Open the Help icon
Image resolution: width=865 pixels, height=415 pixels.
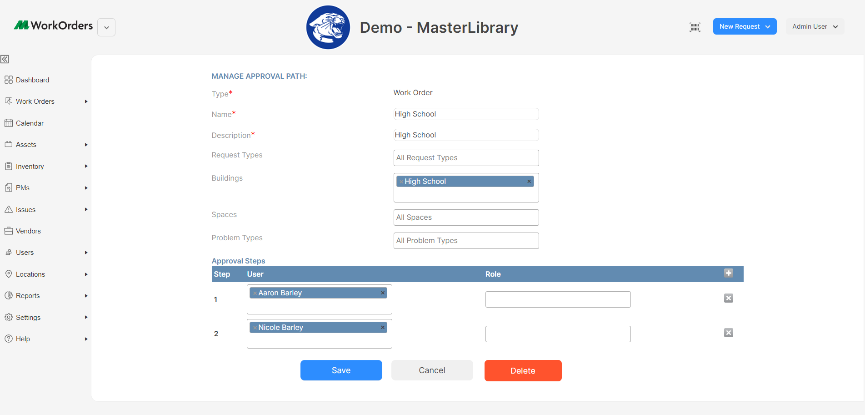pos(9,339)
